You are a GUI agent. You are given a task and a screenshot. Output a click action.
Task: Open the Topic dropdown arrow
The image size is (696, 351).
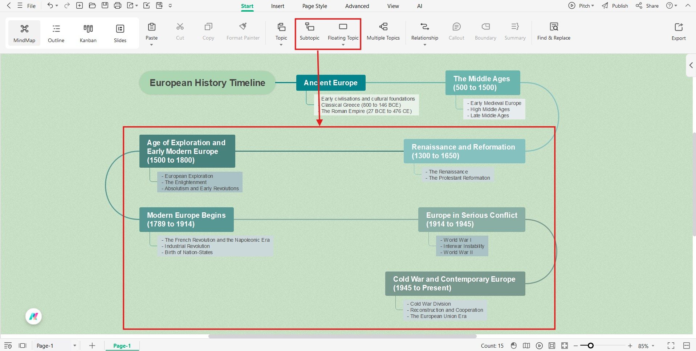click(281, 45)
